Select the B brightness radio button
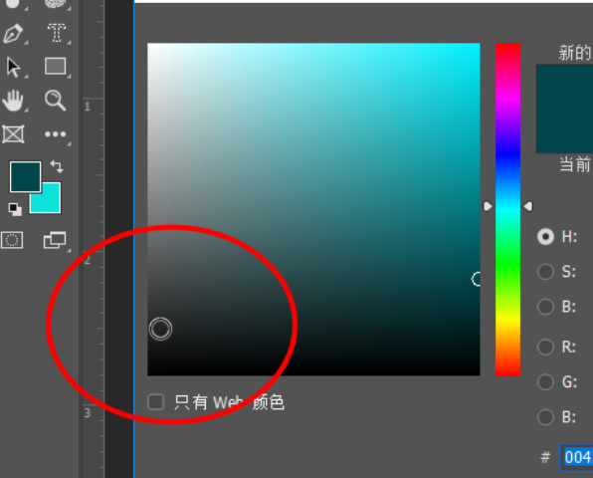The height and width of the screenshot is (478, 593). (x=545, y=307)
